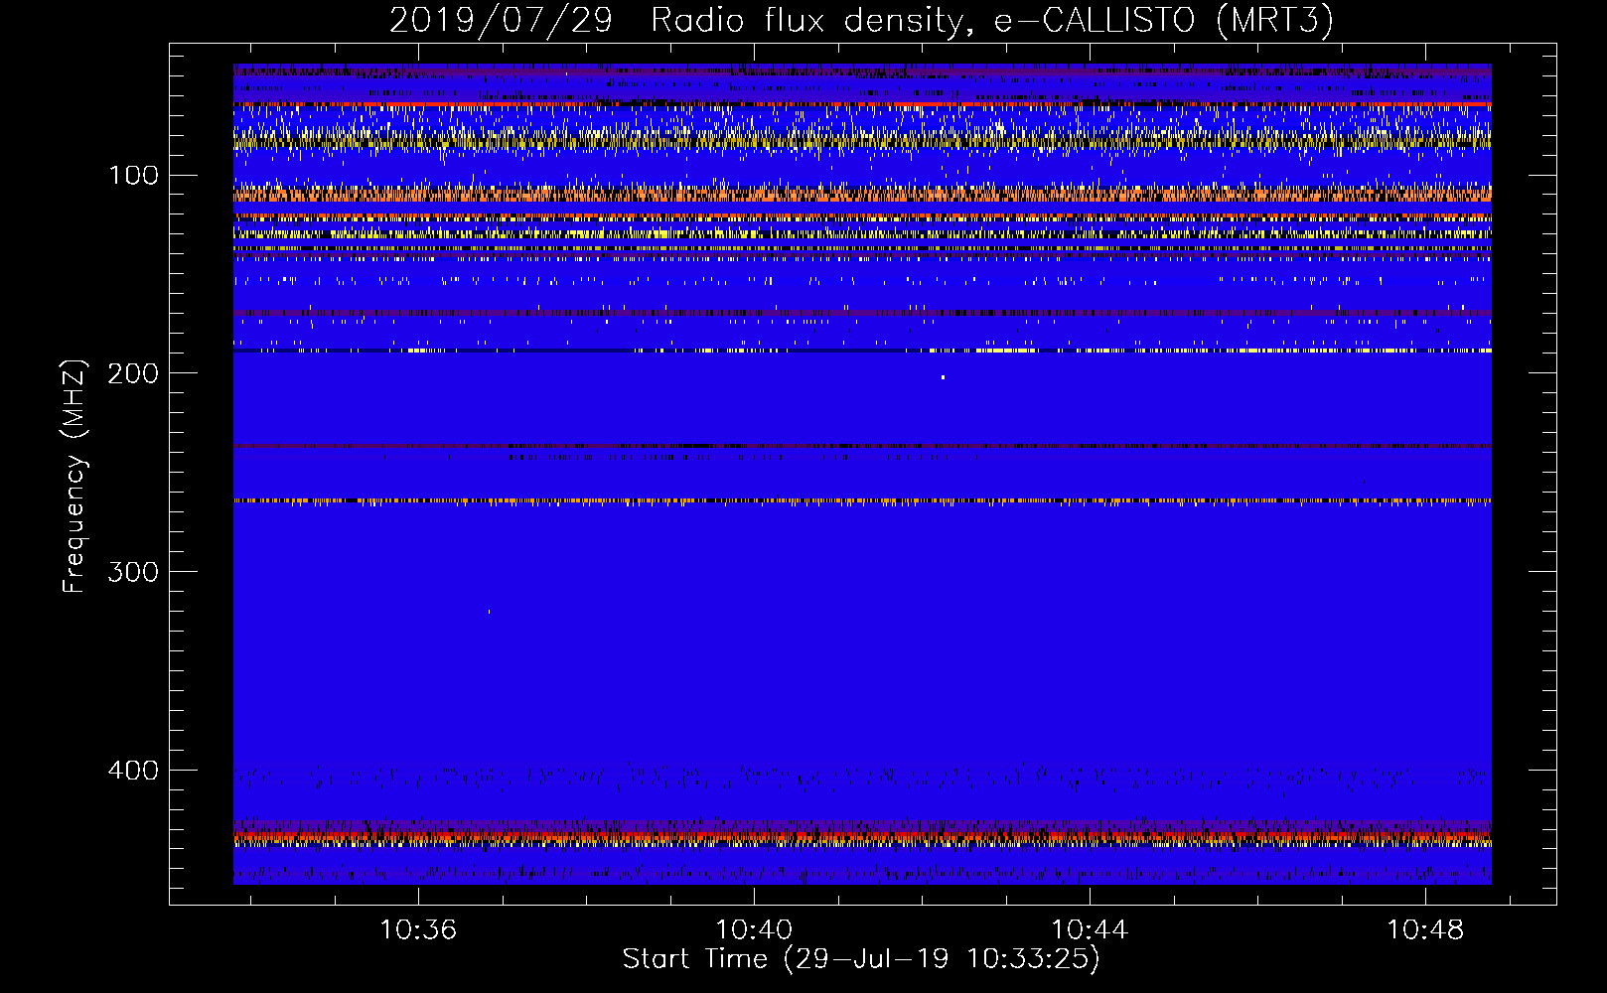The width and height of the screenshot is (1607, 993).
Task: Select the 200 frequency tick label
Action: click(x=134, y=373)
